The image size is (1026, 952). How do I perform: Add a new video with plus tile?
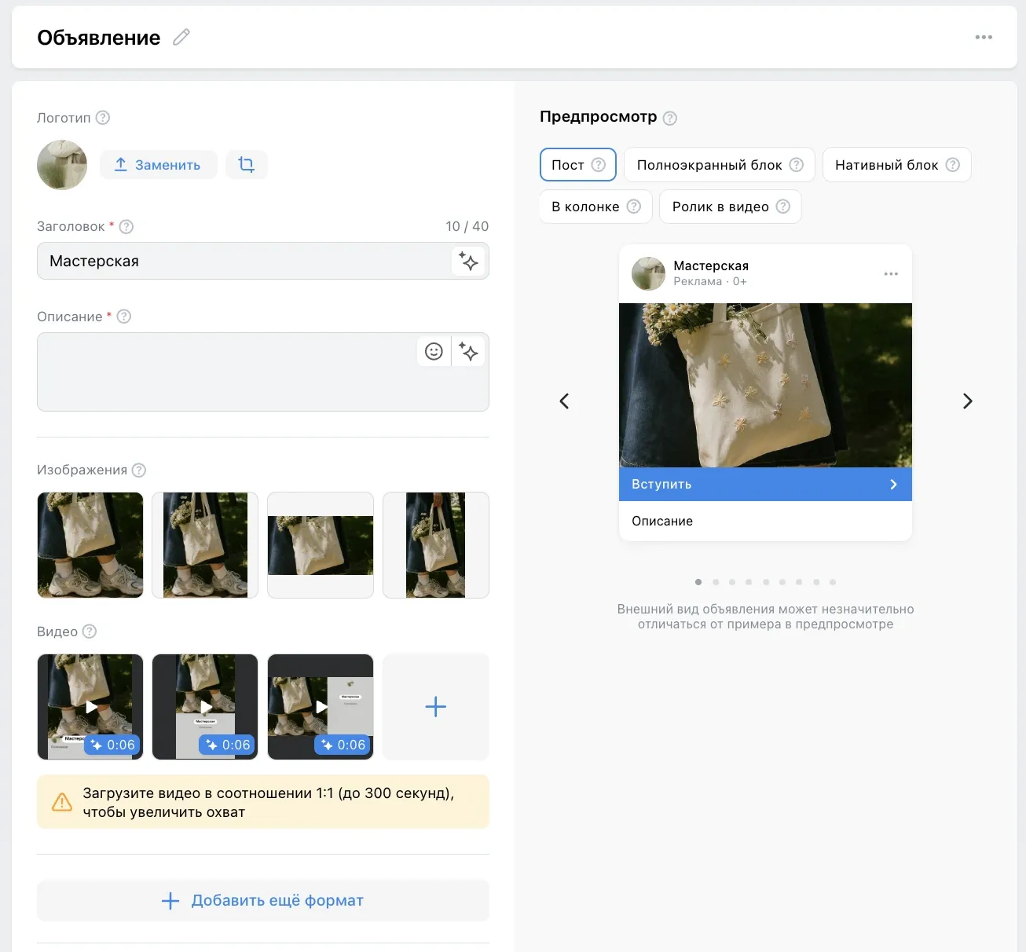[436, 707]
